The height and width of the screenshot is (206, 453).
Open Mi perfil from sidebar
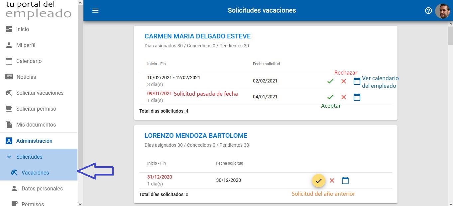(x=26, y=45)
